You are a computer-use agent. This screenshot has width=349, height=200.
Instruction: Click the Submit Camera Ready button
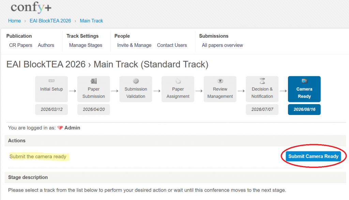(x=314, y=156)
